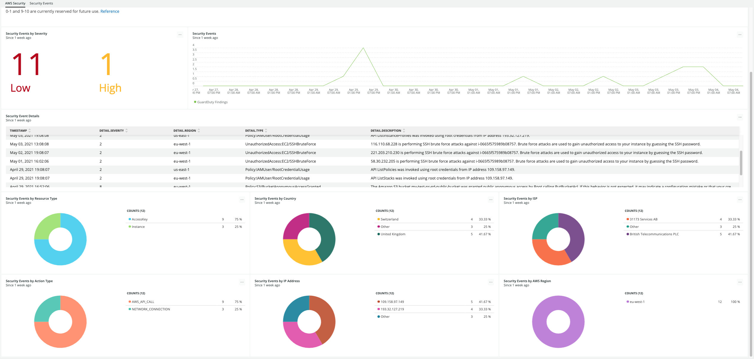The image size is (754, 359).
Task: Sort table by TIMESTAMP column arrows
Action: 29,131
